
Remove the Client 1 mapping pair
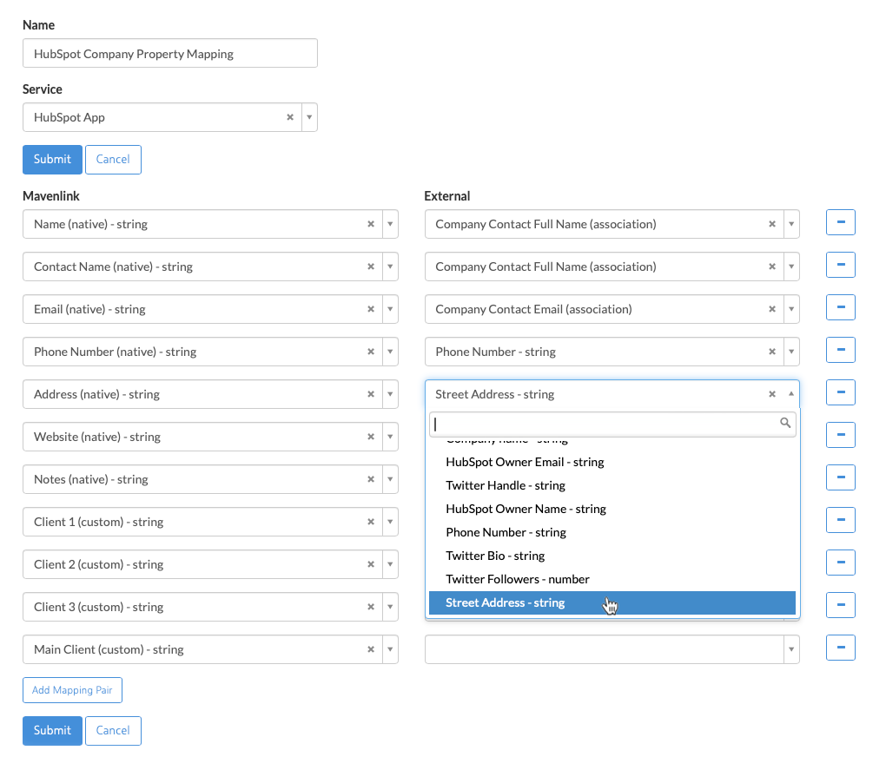pyautogui.click(x=840, y=520)
